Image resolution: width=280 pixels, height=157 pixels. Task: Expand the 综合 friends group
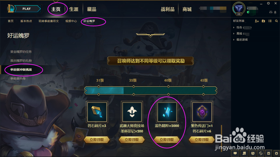242,27
